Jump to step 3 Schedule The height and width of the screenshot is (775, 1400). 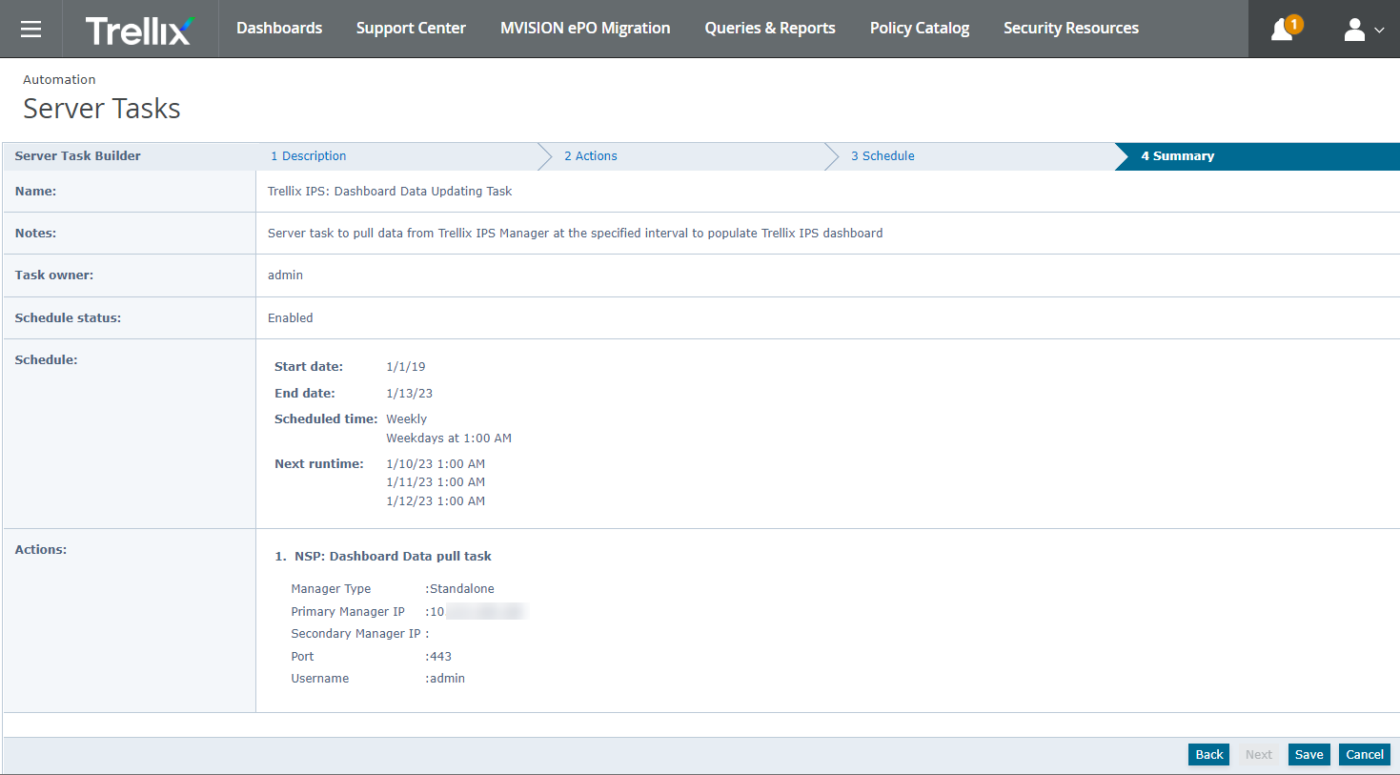pyautogui.click(x=883, y=156)
